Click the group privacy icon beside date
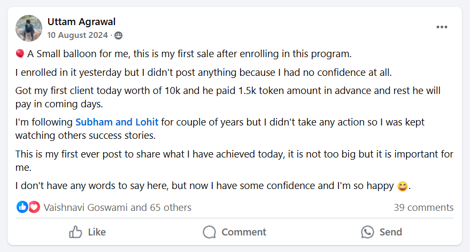Viewport: 470px width, 252px height. (x=118, y=36)
